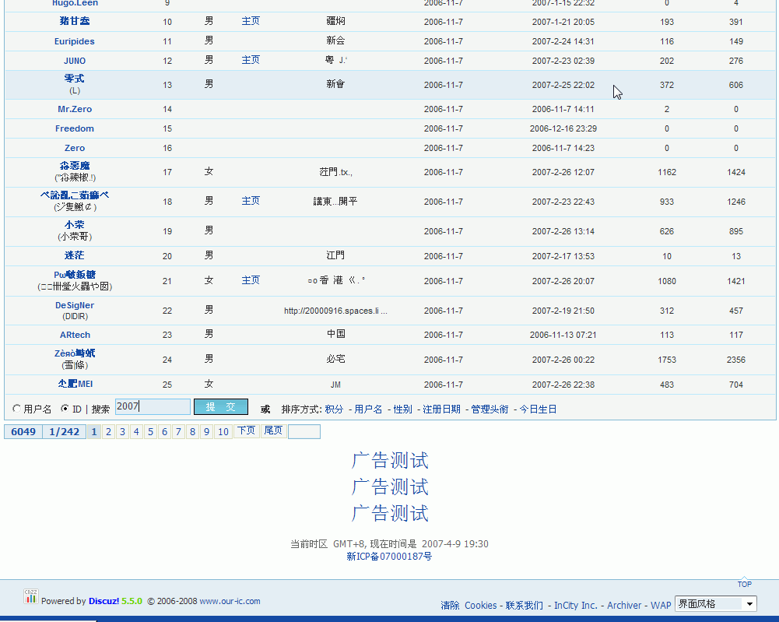Viewport: 779px width, 622px height.
Task: Go to page 4 of member list
Action: [x=136, y=432]
